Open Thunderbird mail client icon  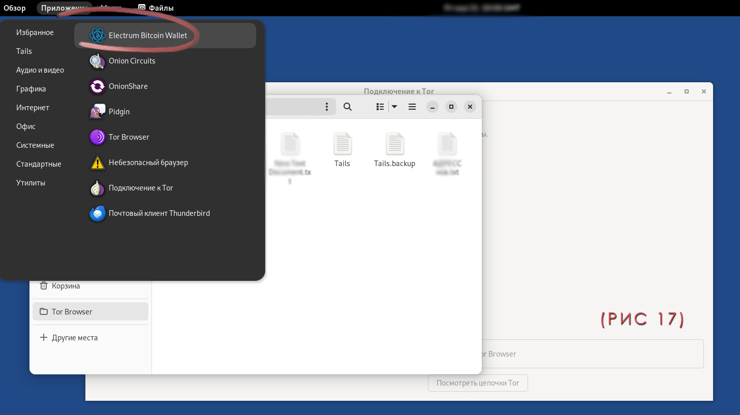pyautogui.click(x=97, y=213)
